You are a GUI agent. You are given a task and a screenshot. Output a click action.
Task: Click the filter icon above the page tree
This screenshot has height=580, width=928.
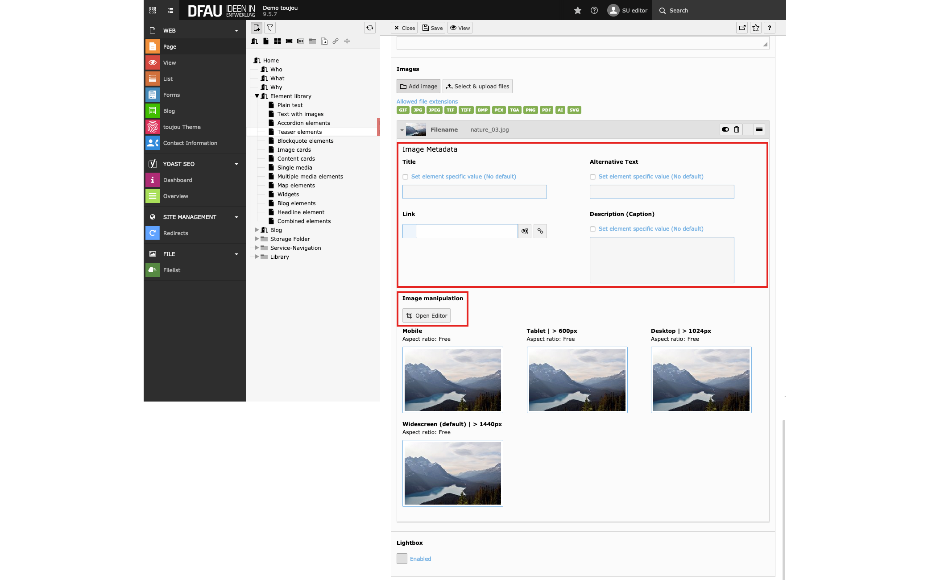click(270, 28)
